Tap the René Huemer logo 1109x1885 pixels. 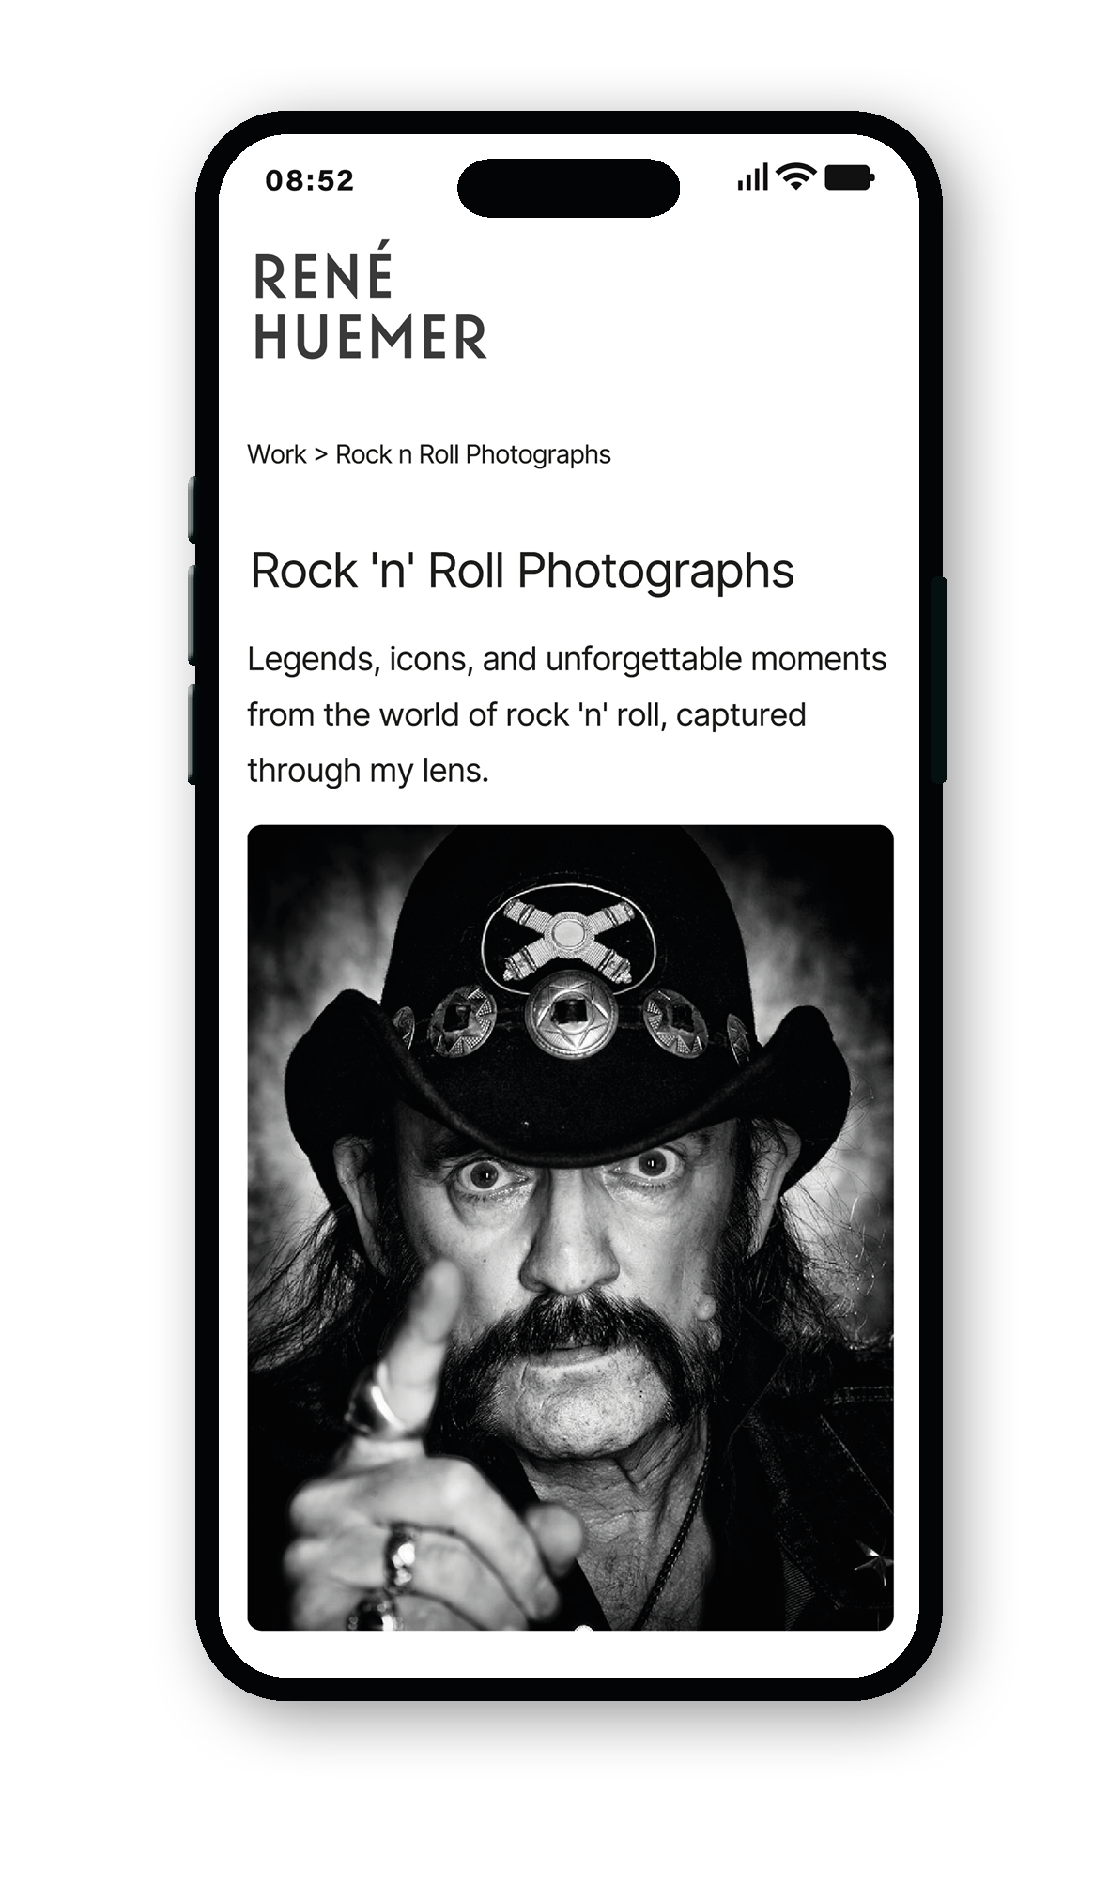[369, 301]
